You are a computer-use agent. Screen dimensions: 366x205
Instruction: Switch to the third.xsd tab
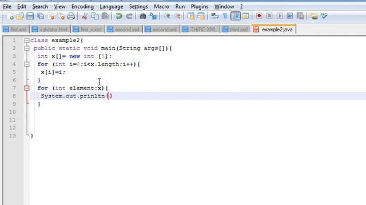235,30
